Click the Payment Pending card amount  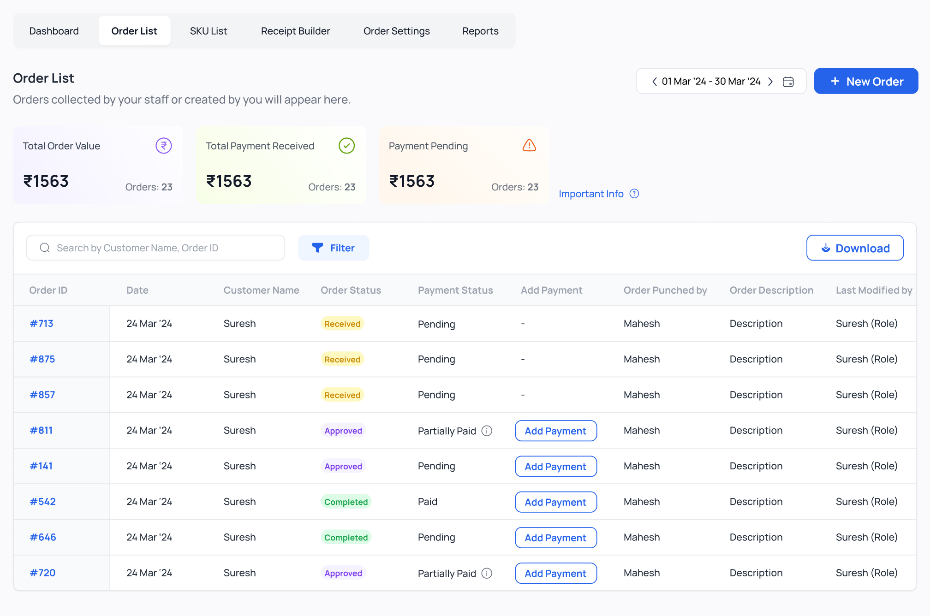click(x=412, y=181)
